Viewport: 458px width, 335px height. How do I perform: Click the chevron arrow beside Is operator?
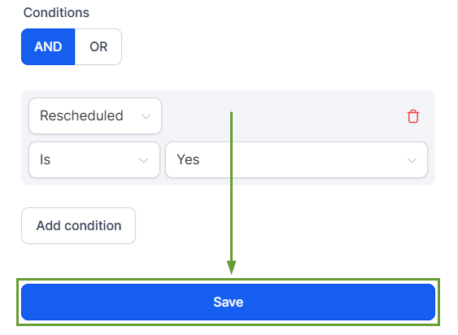tap(143, 160)
